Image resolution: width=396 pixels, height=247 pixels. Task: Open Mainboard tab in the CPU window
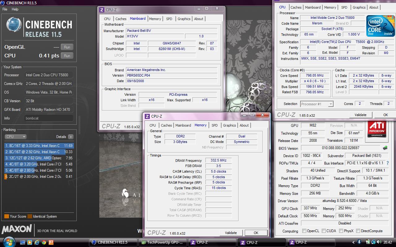(x=313, y=7)
